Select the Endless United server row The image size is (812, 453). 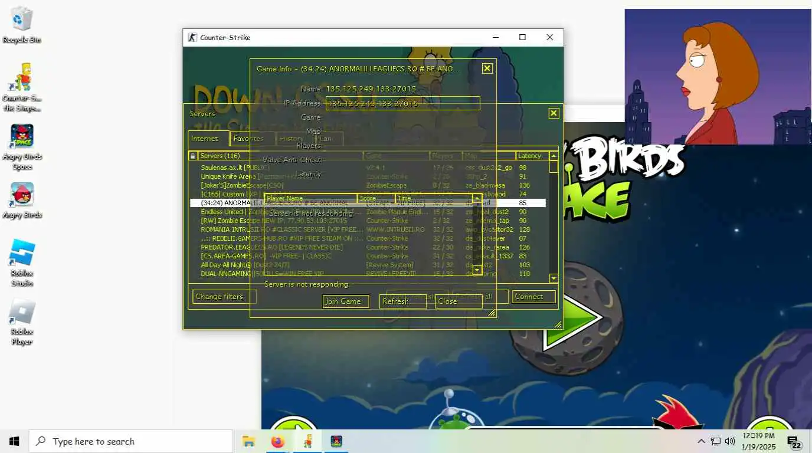(368, 212)
